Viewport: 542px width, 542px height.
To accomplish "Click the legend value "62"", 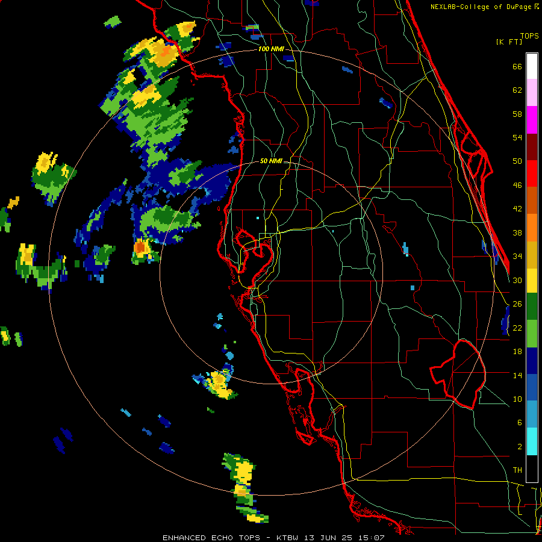I will [517, 90].
